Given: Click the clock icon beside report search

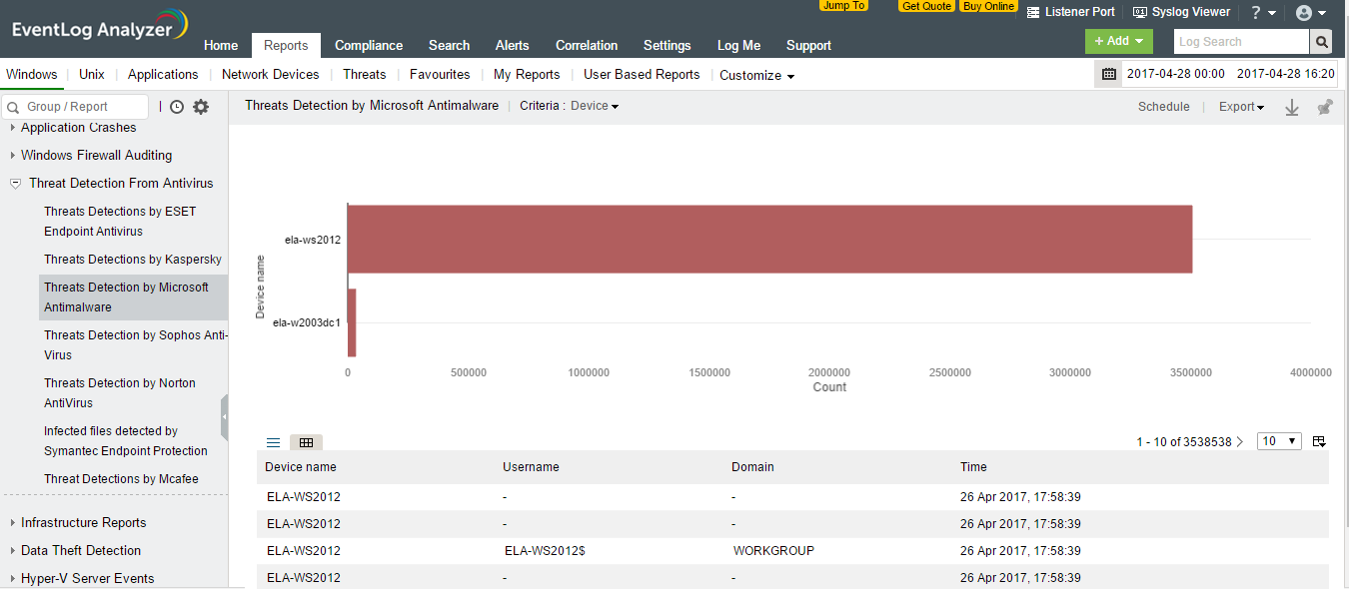Looking at the screenshot, I should point(177,107).
